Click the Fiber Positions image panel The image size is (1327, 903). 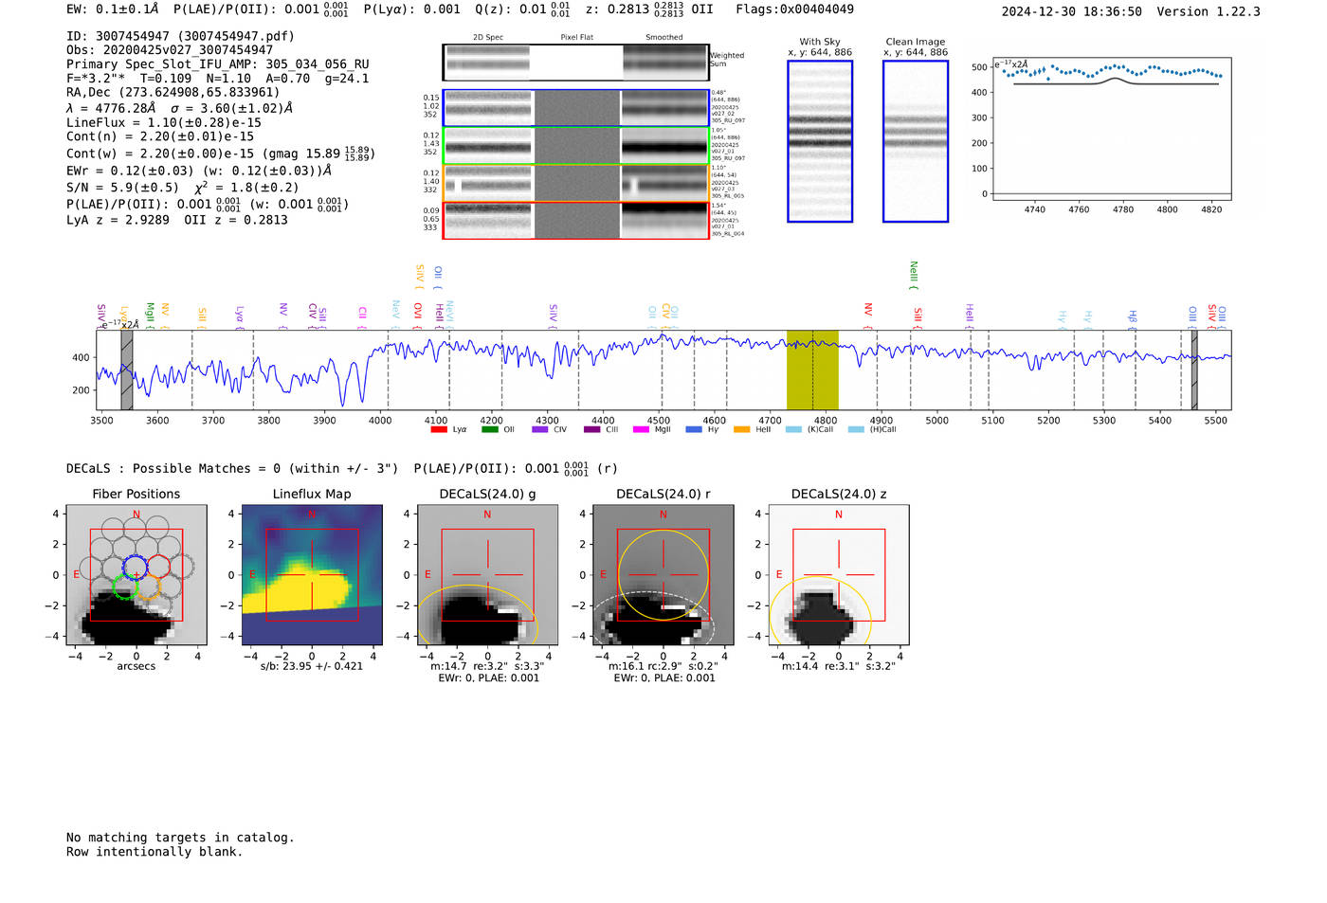136,575
